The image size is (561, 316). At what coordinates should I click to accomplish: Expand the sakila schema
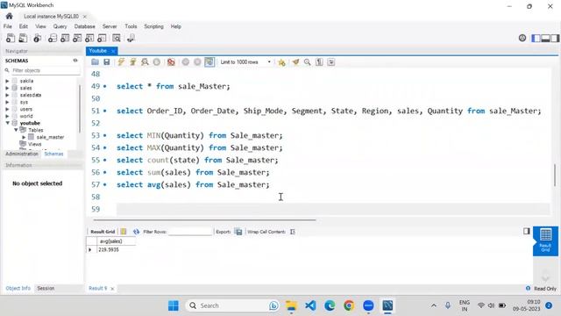(x=7, y=81)
